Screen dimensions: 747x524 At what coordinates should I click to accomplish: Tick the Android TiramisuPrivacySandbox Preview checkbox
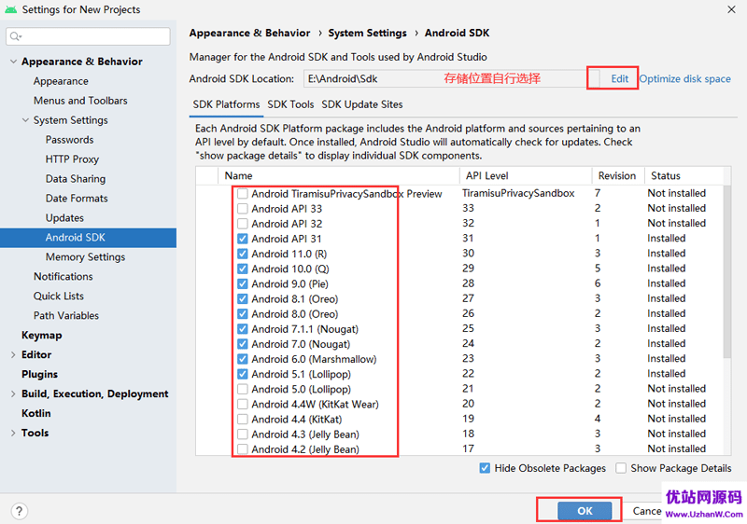coord(243,194)
